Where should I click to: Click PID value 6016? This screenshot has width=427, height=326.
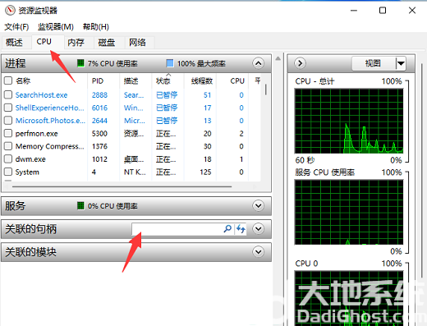click(x=99, y=108)
